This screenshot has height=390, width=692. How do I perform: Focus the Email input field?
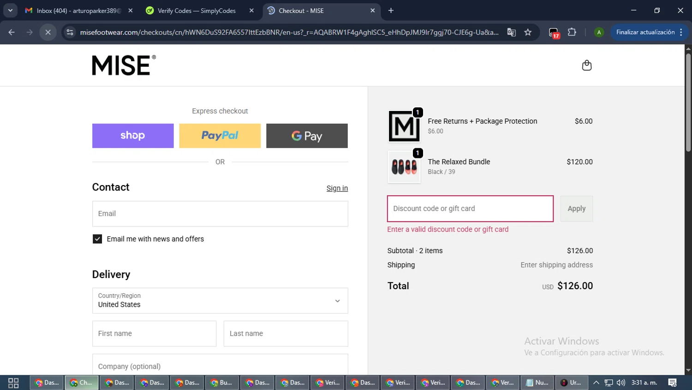pyautogui.click(x=220, y=214)
